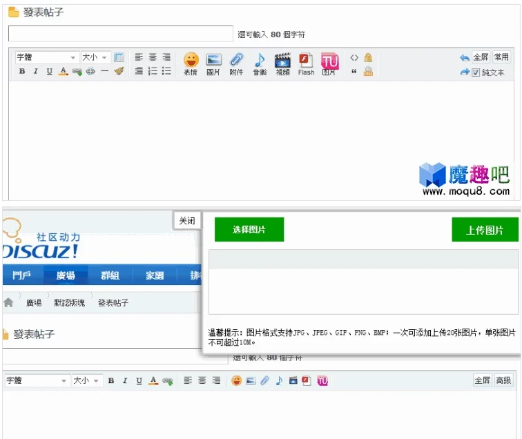
Task: Click the green 选择图片 button
Action: 249,229
